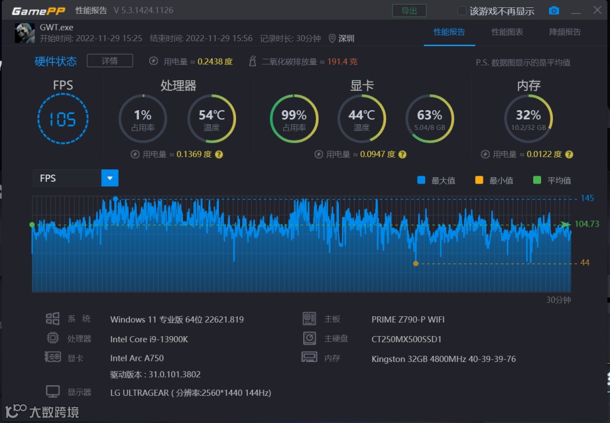Click the location pin icon near 深圳

click(x=332, y=38)
